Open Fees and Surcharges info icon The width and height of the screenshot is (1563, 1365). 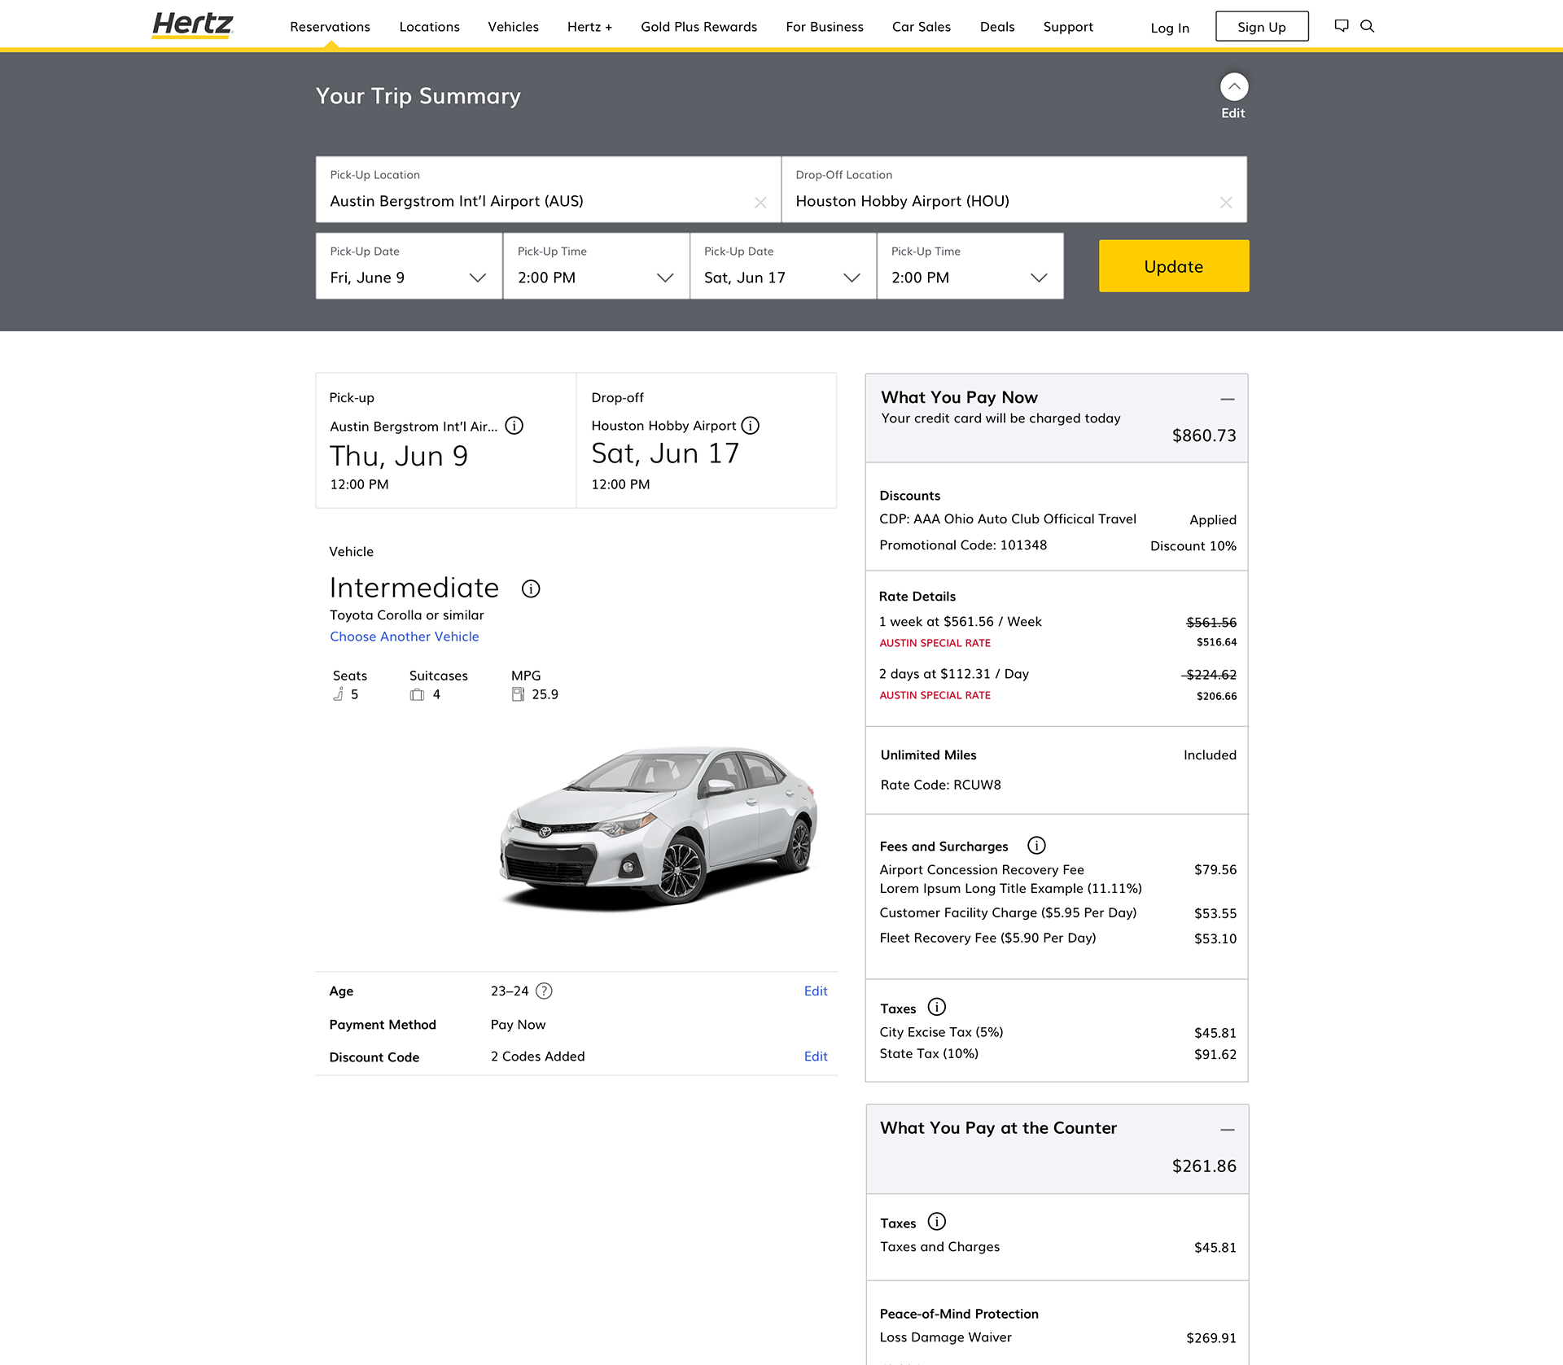(x=1036, y=846)
